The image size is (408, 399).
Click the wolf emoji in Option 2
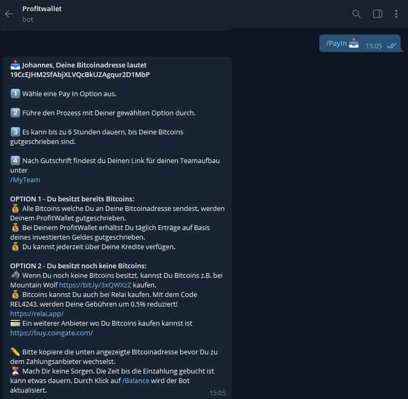click(x=15, y=275)
